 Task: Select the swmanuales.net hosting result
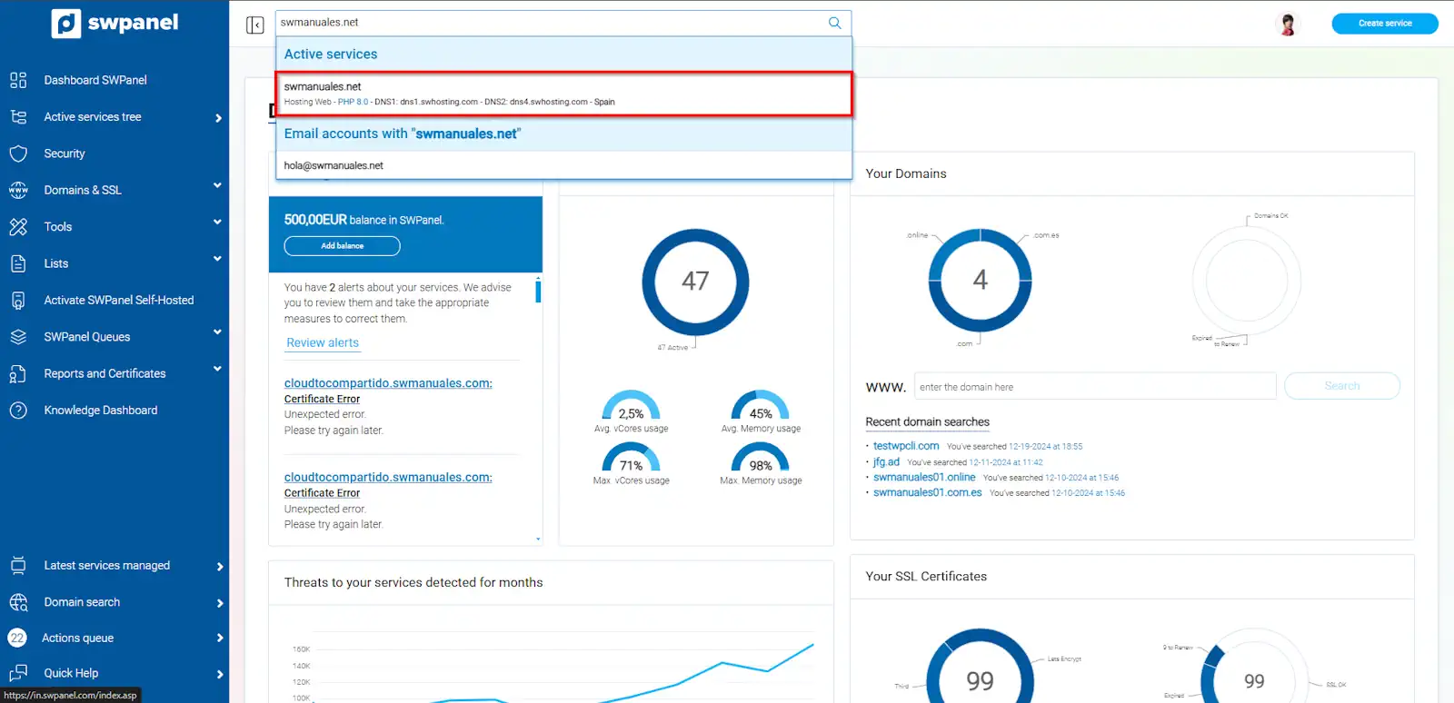[x=563, y=94]
